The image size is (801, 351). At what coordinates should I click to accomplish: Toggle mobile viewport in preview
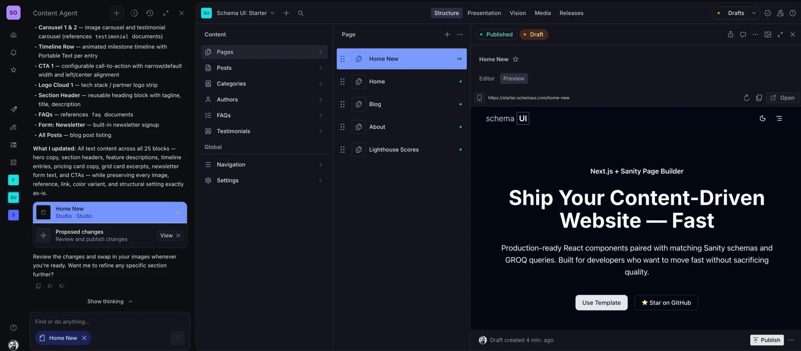point(479,98)
